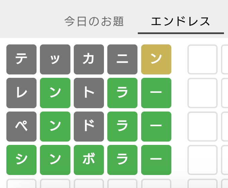
Task: Click green ー tile in the シンボラー row
Action: (x=156, y=160)
